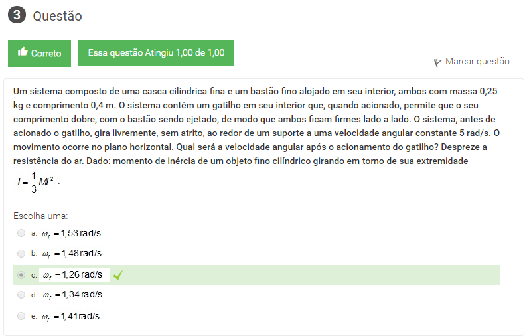The height and width of the screenshot is (336, 525).
Task: Click the score banner Atingiu 1,00 de 1,00
Action: pos(155,53)
